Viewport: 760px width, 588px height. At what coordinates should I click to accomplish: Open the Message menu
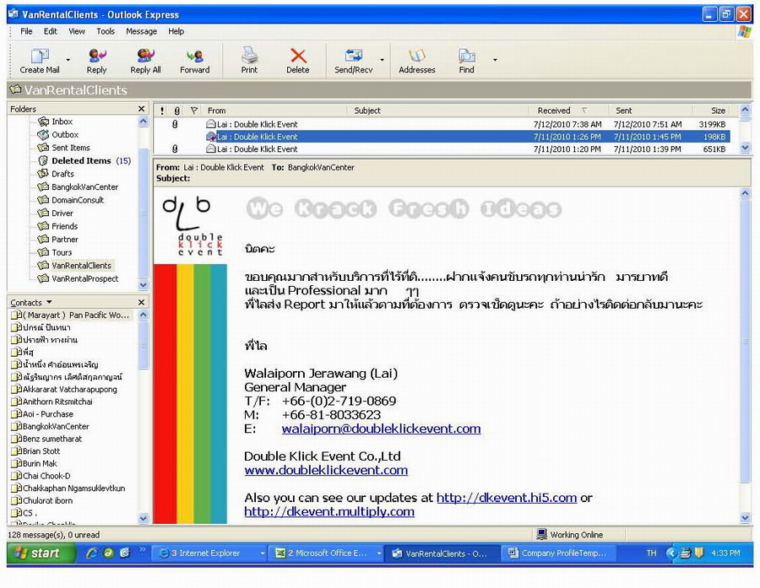coord(142,31)
